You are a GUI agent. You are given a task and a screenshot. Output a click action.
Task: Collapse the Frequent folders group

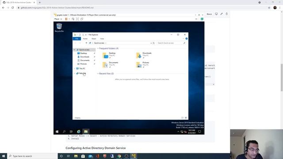(98, 49)
